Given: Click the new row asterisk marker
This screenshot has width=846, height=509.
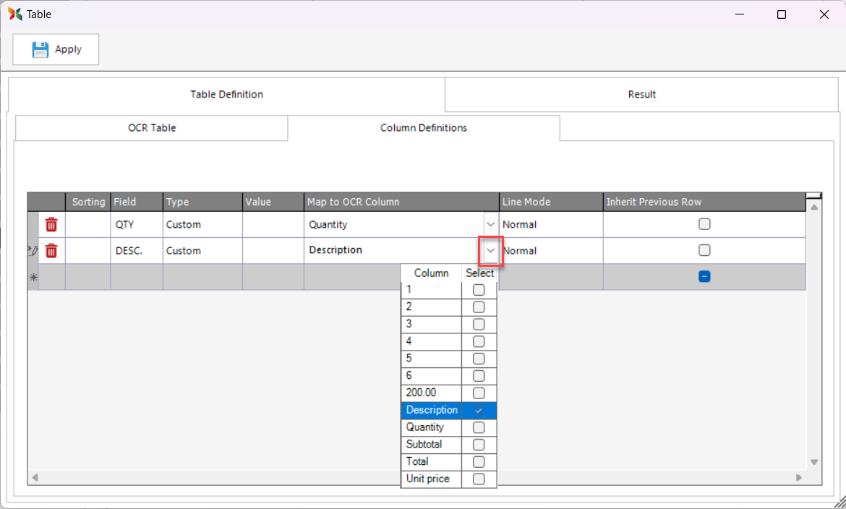Looking at the screenshot, I should (x=33, y=277).
